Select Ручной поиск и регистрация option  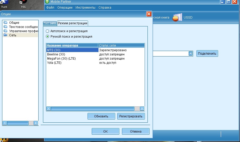point(47,37)
